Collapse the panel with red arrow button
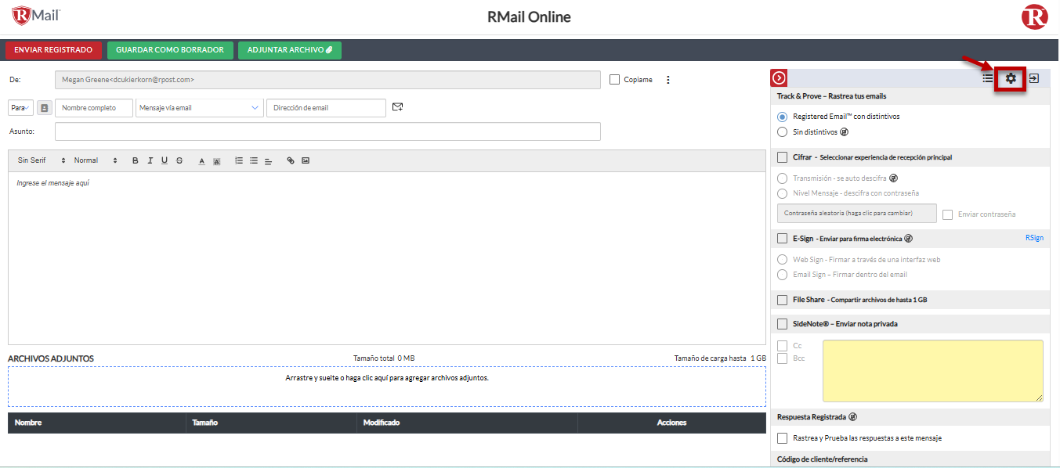Image resolution: width=1060 pixels, height=468 pixels. coord(779,78)
